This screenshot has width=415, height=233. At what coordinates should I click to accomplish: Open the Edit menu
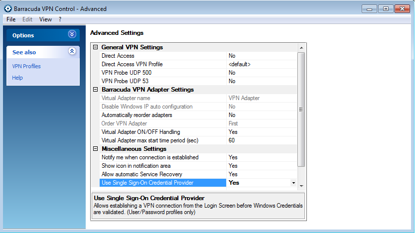(27, 19)
